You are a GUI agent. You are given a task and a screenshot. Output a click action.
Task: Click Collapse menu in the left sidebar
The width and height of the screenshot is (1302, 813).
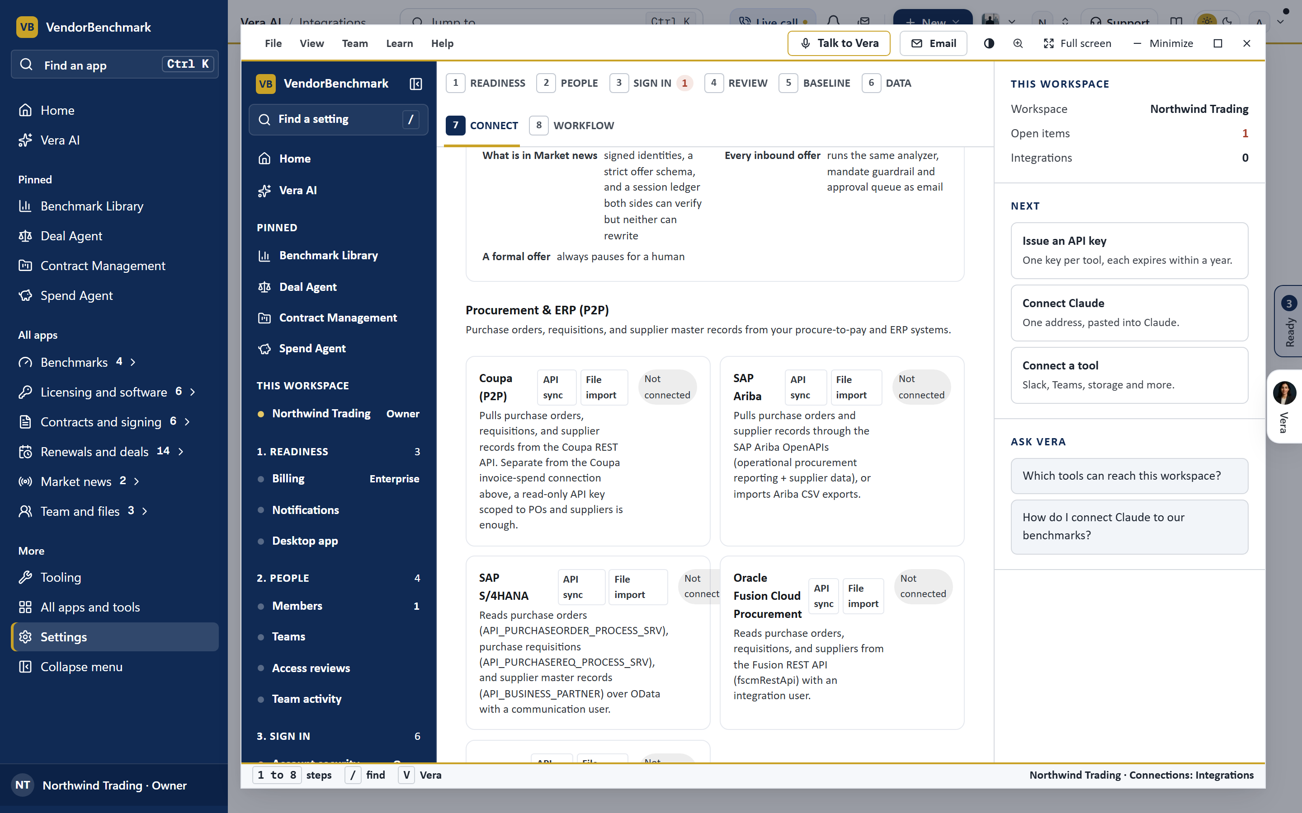tap(114, 667)
